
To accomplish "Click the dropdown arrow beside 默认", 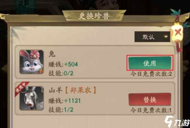I will 166,37.
